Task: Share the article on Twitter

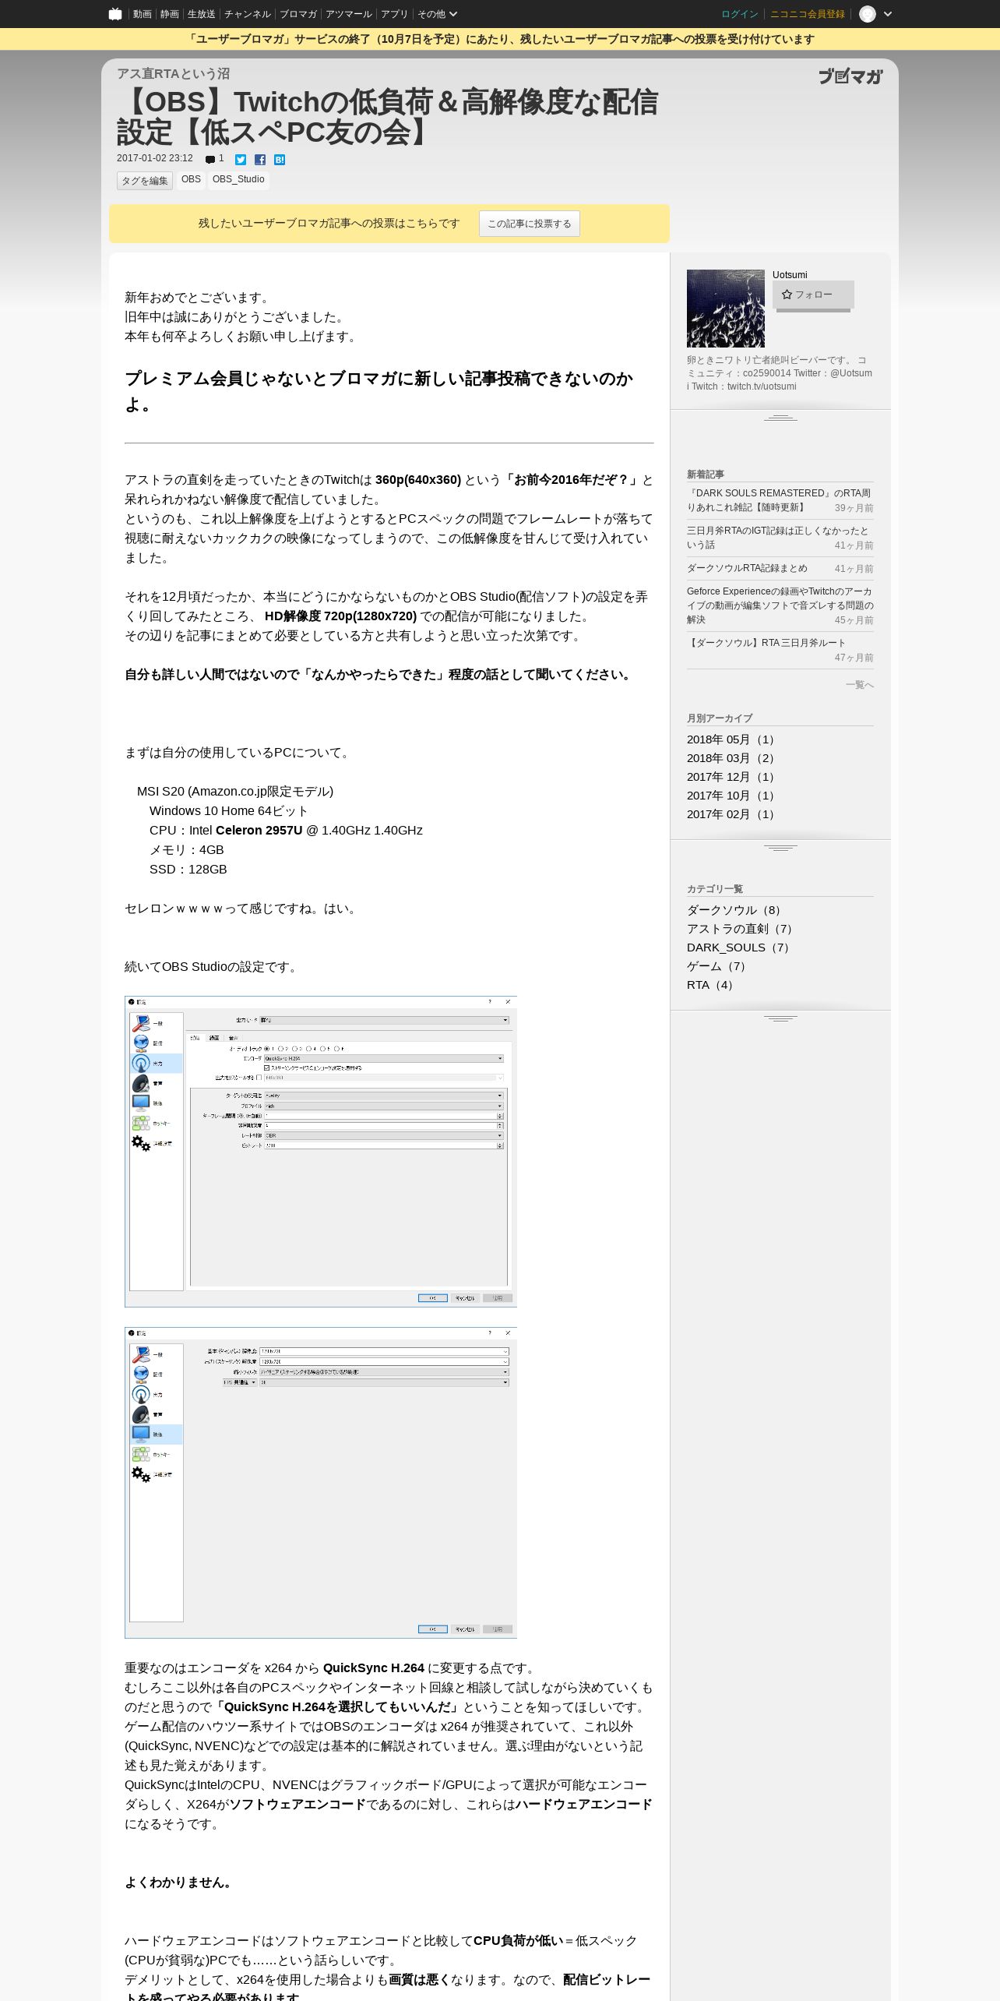Action: (x=241, y=160)
